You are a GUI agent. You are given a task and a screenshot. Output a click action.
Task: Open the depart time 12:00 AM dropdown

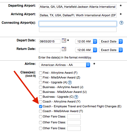coord(86,41)
